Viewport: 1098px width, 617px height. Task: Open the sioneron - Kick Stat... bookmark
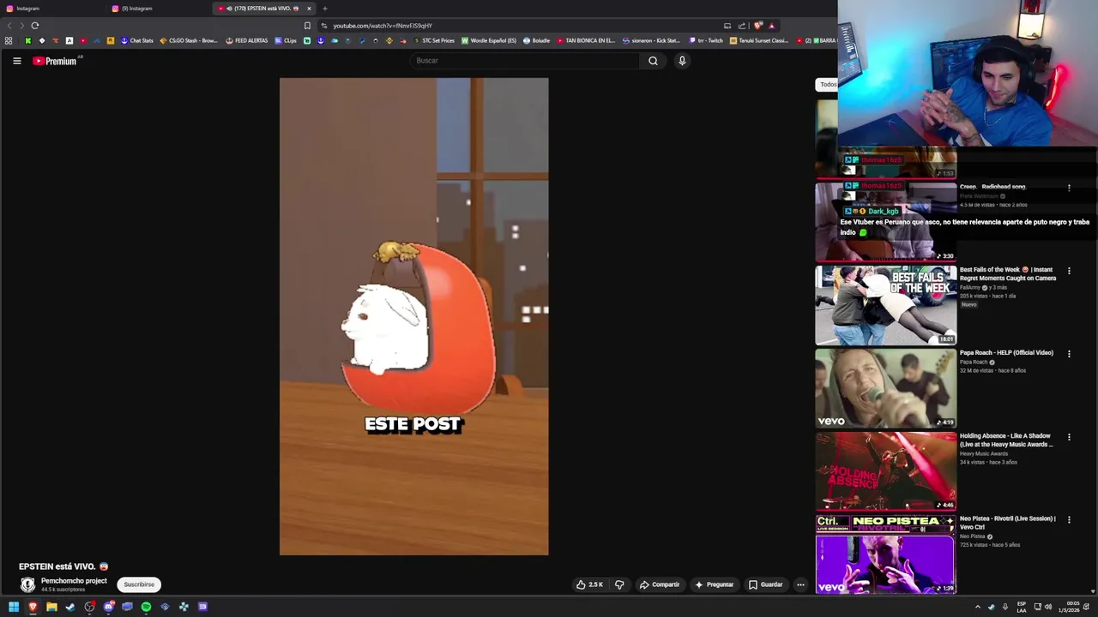coord(651,40)
